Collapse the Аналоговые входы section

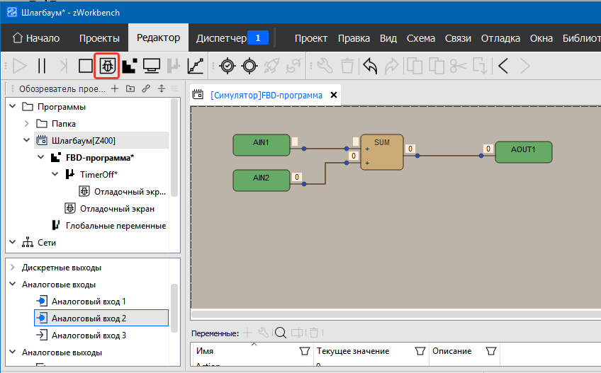13,285
